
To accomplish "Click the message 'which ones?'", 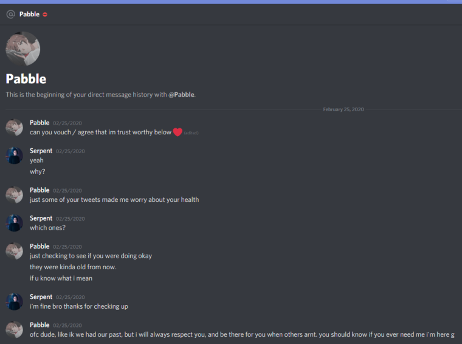I will 48,228.
